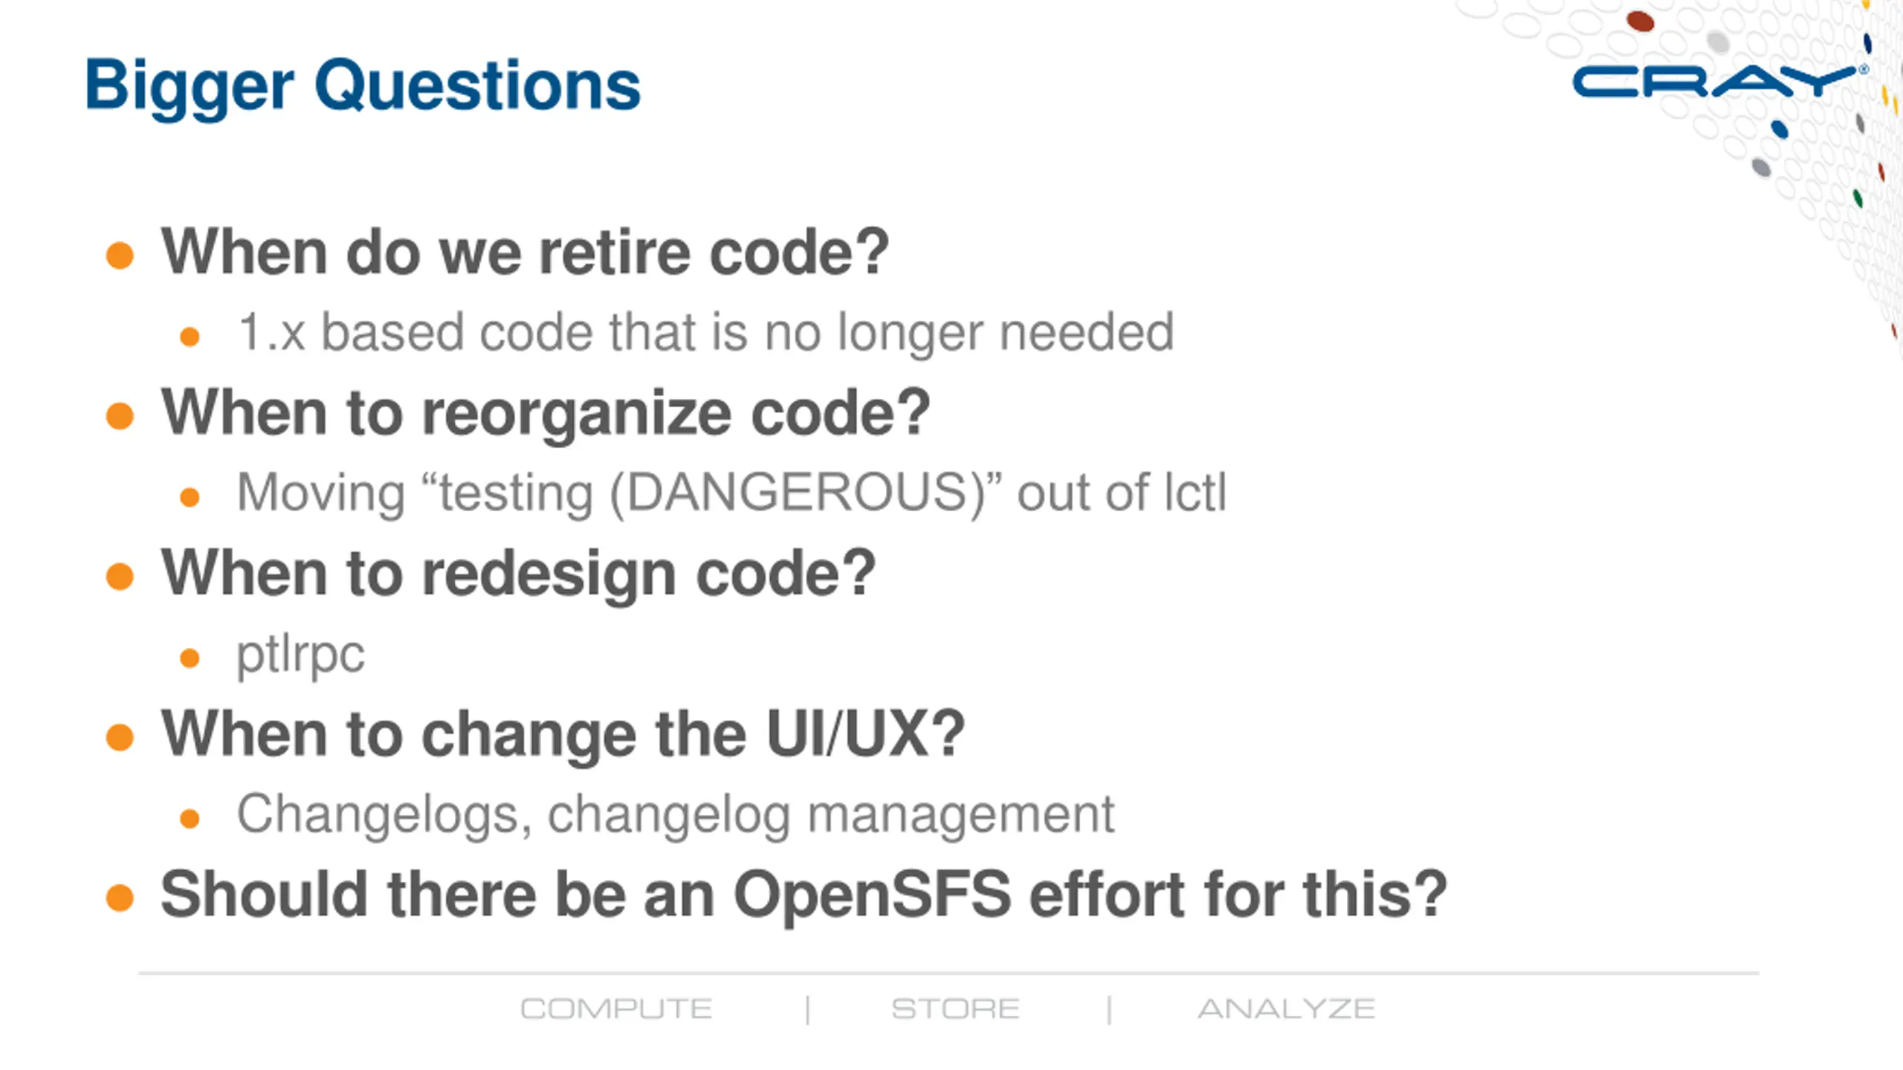Click the orange bullet beside OpenSFS question
The width and height of the screenshot is (1903, 1070).
point(120,898)
